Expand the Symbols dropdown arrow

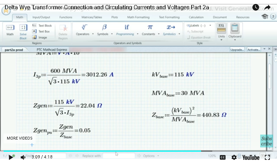coord(112,34)
